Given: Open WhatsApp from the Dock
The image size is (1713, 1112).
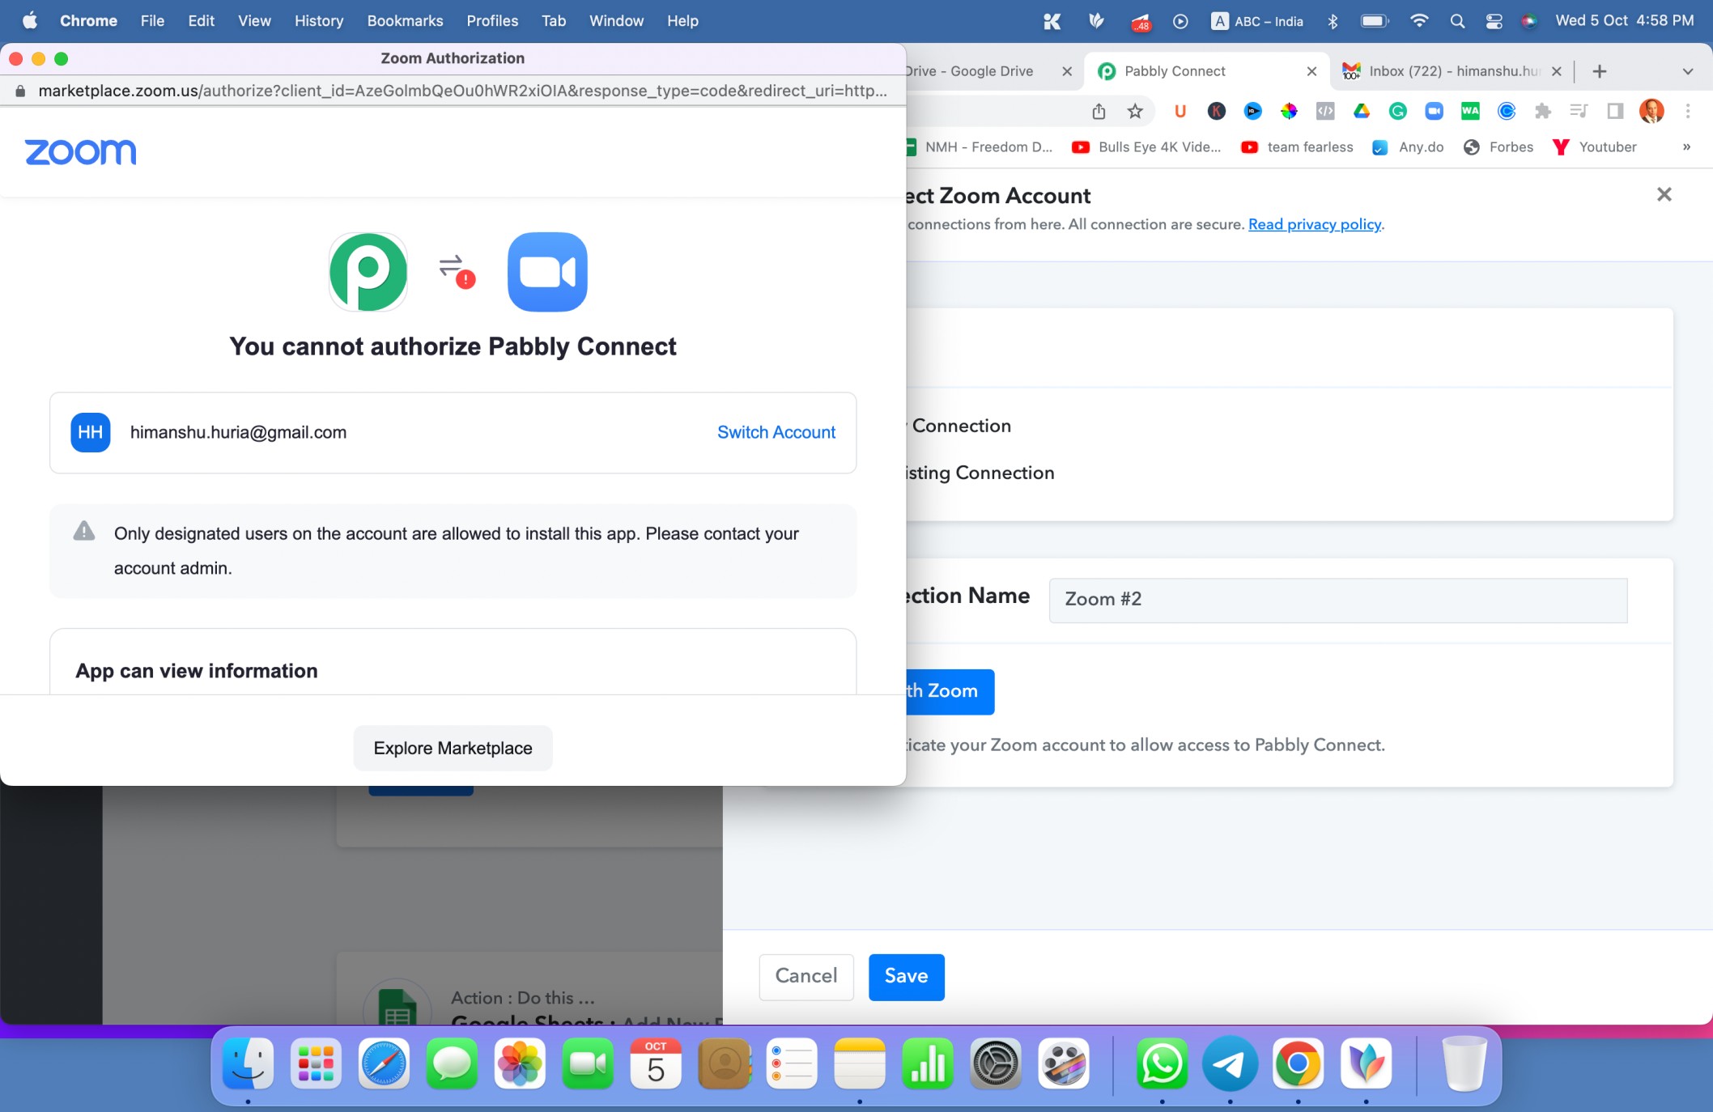Looking at the screenshot, I should pyautogui.click(x=1162, y=1063).
